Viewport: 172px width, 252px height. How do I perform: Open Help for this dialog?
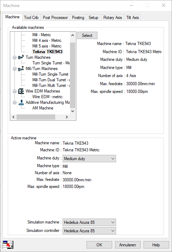click(156, 245)
